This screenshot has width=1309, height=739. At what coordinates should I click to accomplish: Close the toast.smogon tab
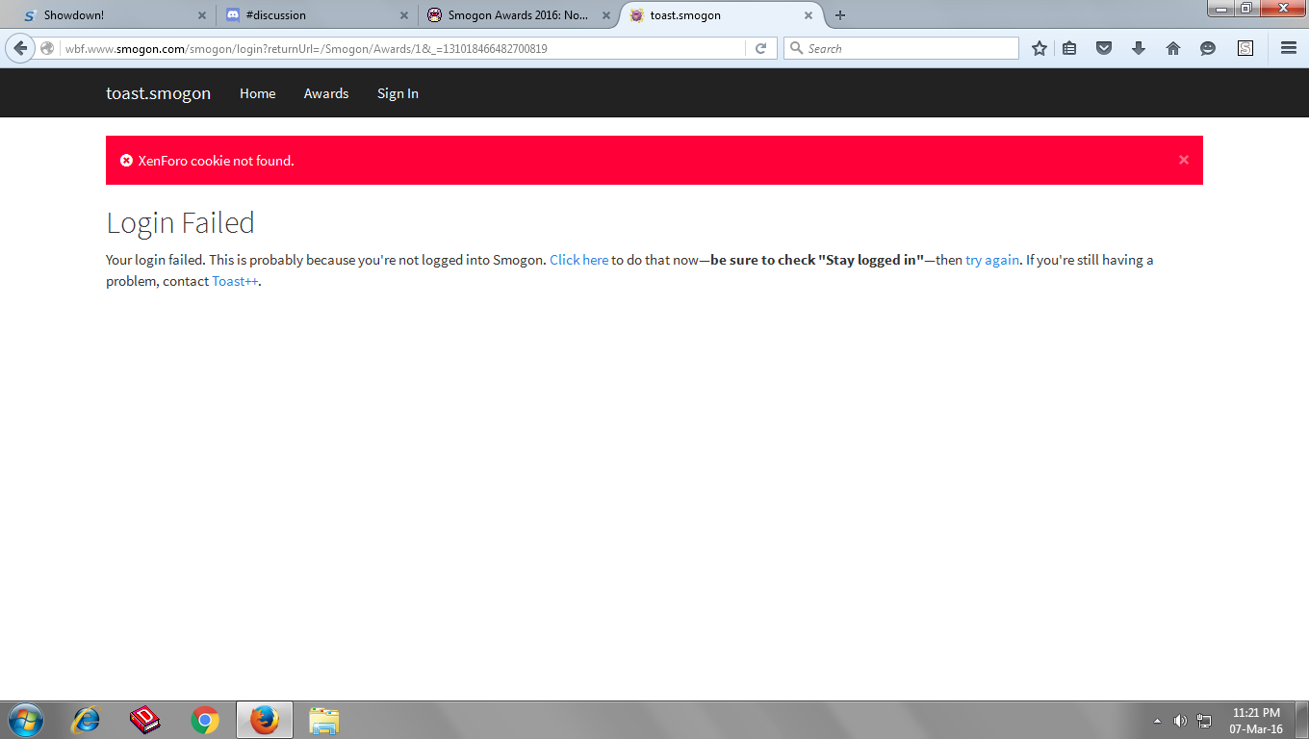(x=808, y=15)
